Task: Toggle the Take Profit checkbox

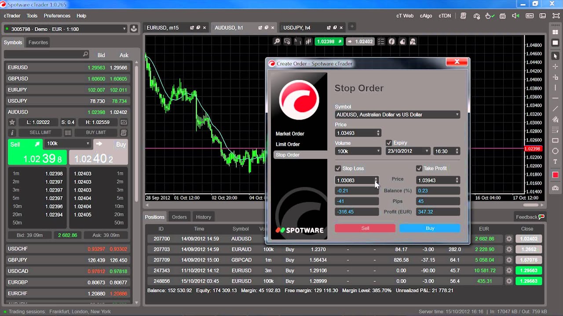Action: point(419,169)
